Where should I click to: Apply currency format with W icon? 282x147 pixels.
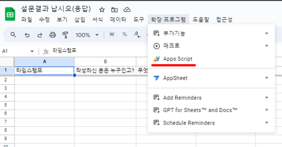pyautogui.click(x=112, y=34)
